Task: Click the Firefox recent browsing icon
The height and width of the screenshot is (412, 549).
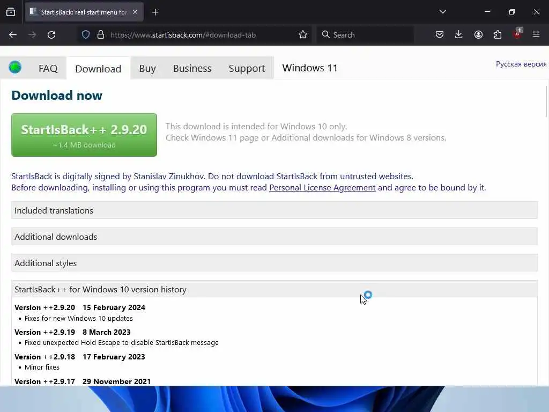Action: [11, 12]
